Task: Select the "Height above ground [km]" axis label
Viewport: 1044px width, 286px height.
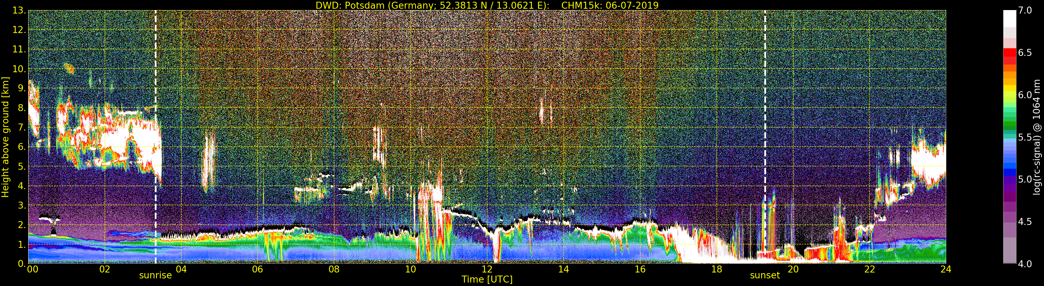Action: pos(5,137)
